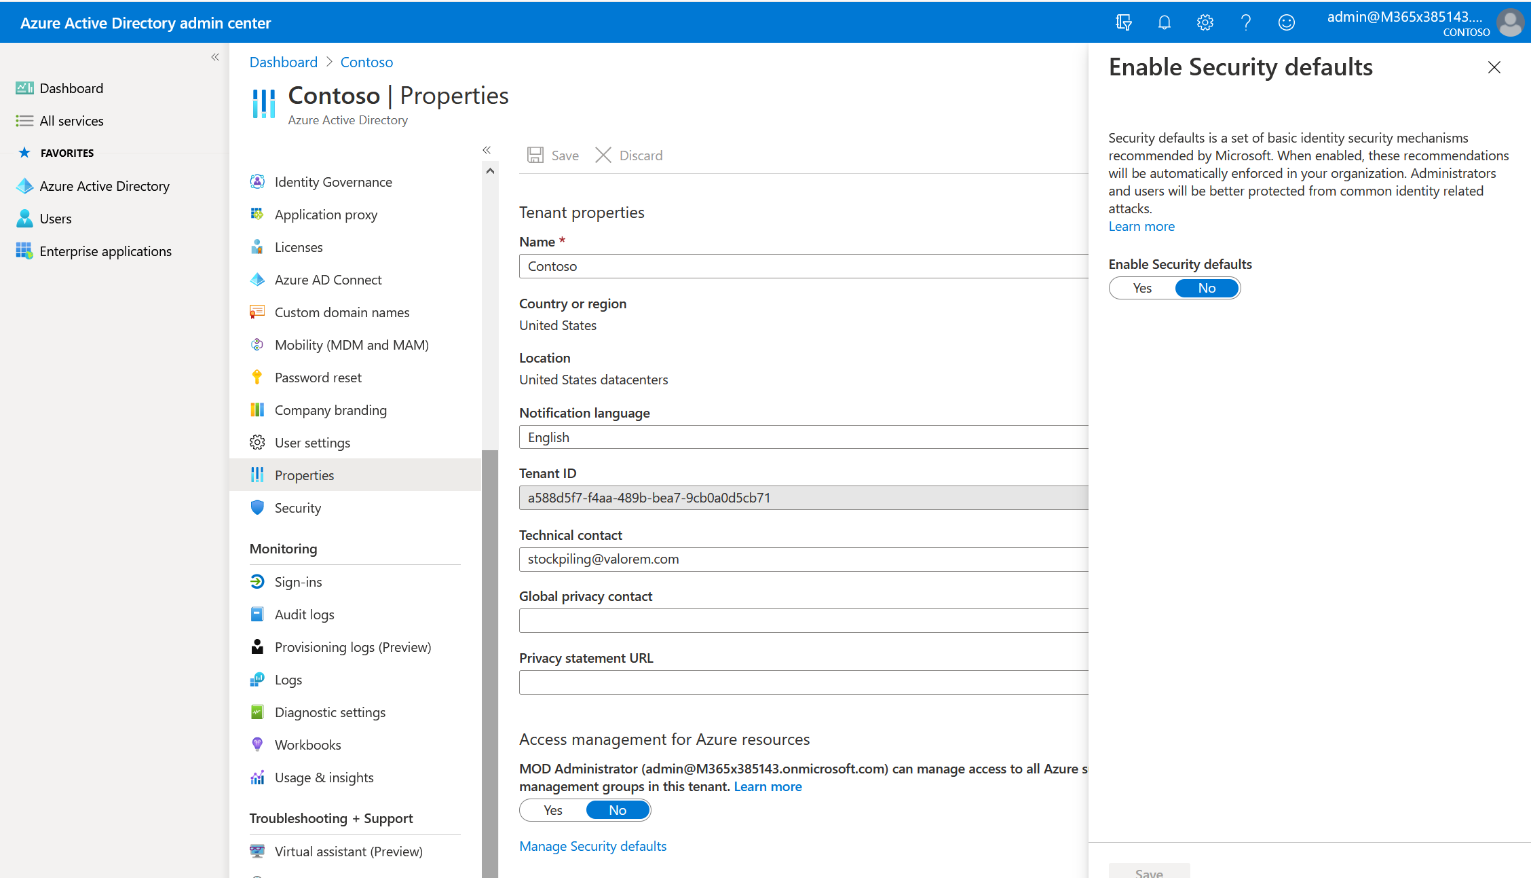Image resolution: width=1531 pixels, height=878 pixels.
Task: Click the menu scroll-up arrow
Action: [490, 171]
